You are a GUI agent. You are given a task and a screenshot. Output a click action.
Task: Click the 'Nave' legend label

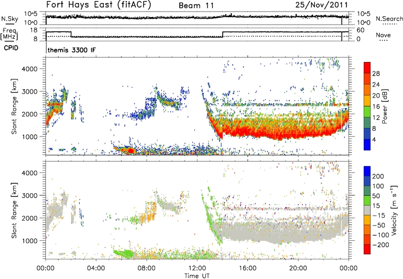(383, 35)
